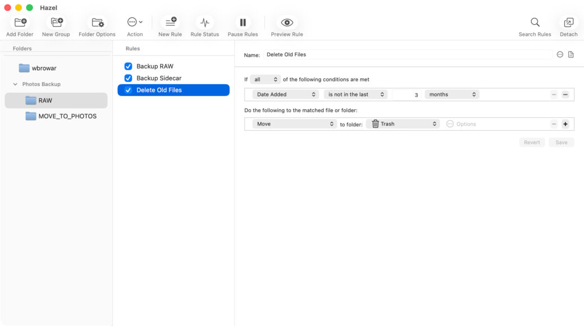The width and height of the screenshot is (584, 326).
Task: Click the document notes icon beside Name
Action: (571, 54)
